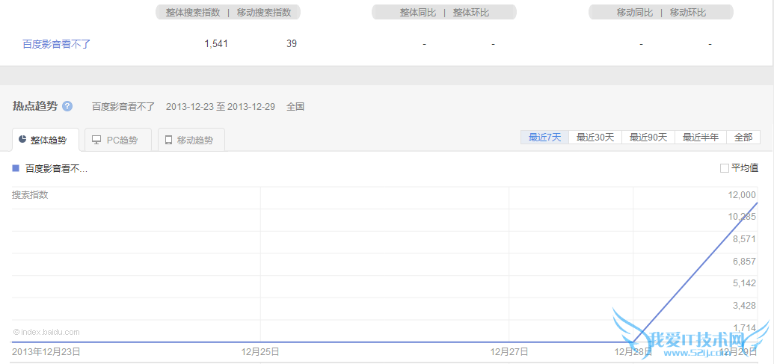This screenshot has width=774, height=364.
Task: Click the help question mark beside 热点趋势
Action: pyautogui.click(x=67, y=106)
